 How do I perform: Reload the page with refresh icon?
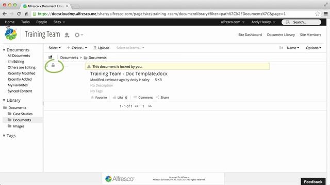(x=19, y=14)
